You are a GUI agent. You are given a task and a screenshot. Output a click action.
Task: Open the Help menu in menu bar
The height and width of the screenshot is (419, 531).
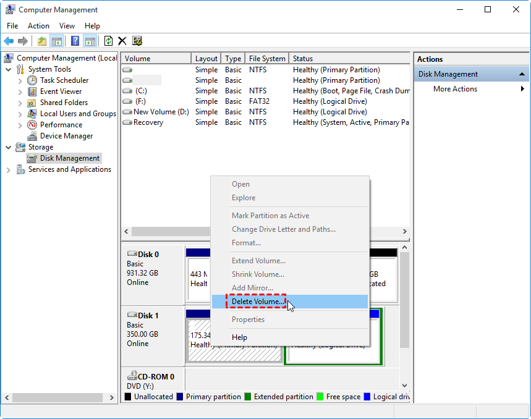point(92,26)
